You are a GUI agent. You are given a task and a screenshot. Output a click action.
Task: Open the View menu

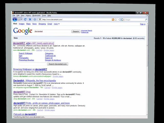[x=23, y=16]
